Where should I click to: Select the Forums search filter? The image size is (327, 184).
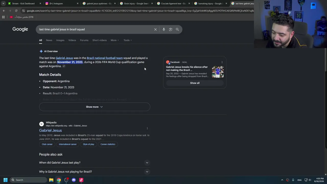pos(84,40)
